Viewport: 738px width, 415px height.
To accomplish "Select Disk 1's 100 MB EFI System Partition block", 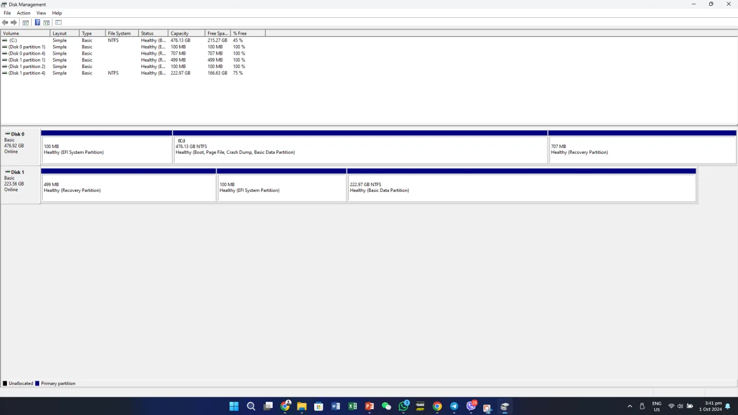I will (x=282, y=185).
